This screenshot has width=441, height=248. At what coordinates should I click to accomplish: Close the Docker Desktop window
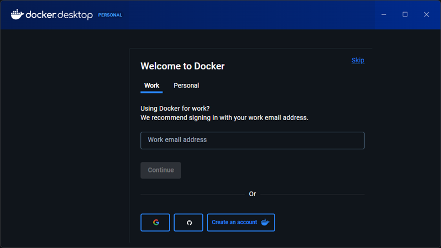[427, 14]
